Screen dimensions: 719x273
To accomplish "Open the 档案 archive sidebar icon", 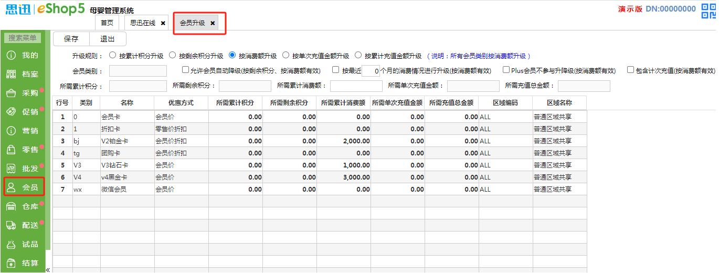I will (11, 75).
